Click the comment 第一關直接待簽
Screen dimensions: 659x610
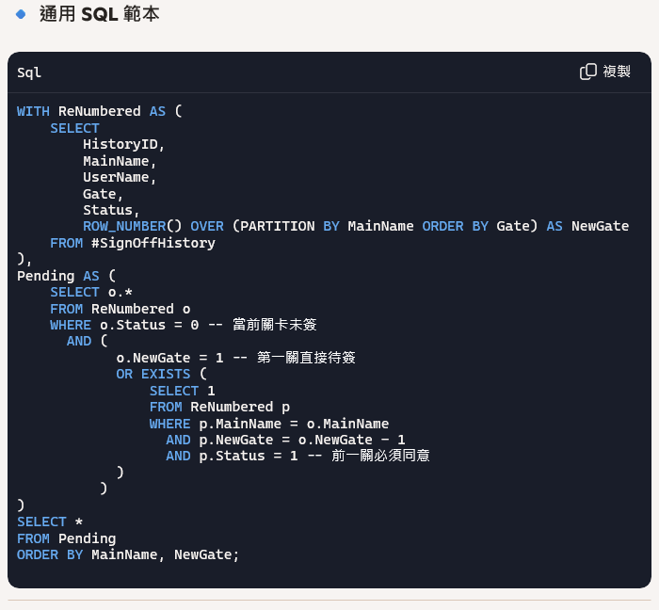(306, 358)
